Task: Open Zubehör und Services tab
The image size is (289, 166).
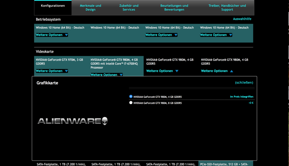Action: pyautogui.click(x=129, y=8)
